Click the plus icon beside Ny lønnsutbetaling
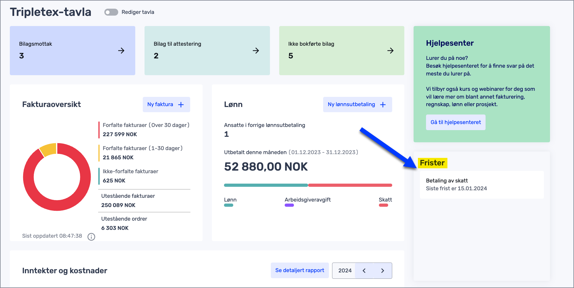The image size is (574, 288). click(x=383, y=105)
